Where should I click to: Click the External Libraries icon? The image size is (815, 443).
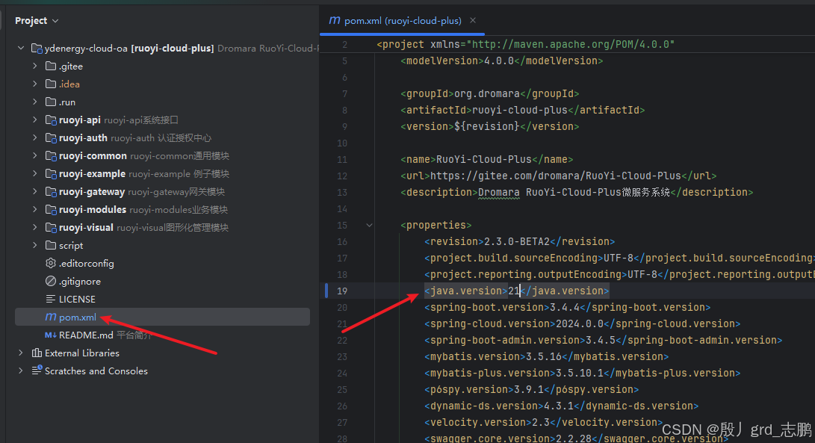click(37, 353)
